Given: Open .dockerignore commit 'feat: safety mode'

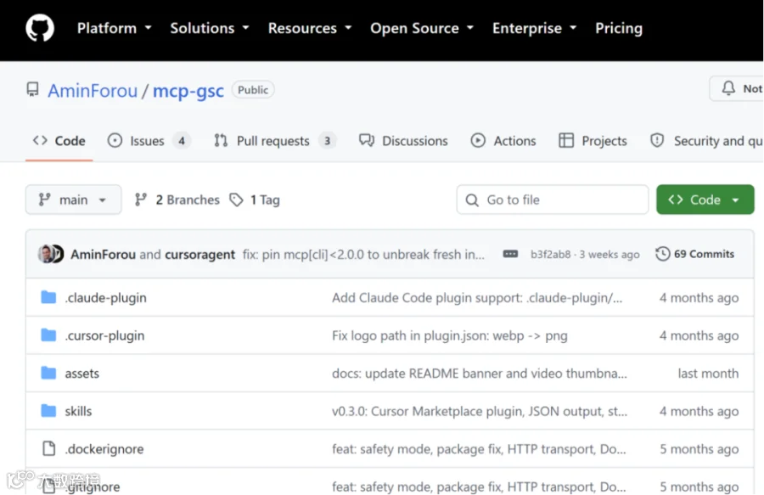Looking at the screenshot, I should click(479, 449).
